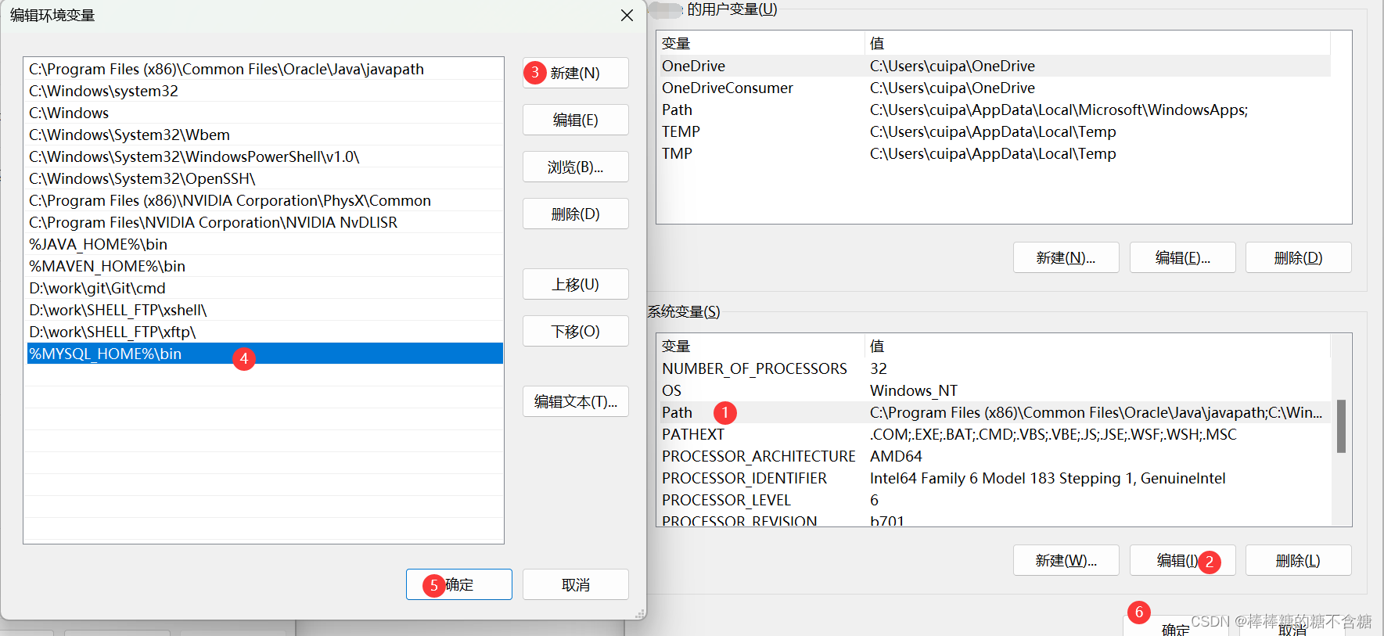1384x636 pixels.
Task: Click the user variables 变量 column header
Action: click(x=760, y=43)
